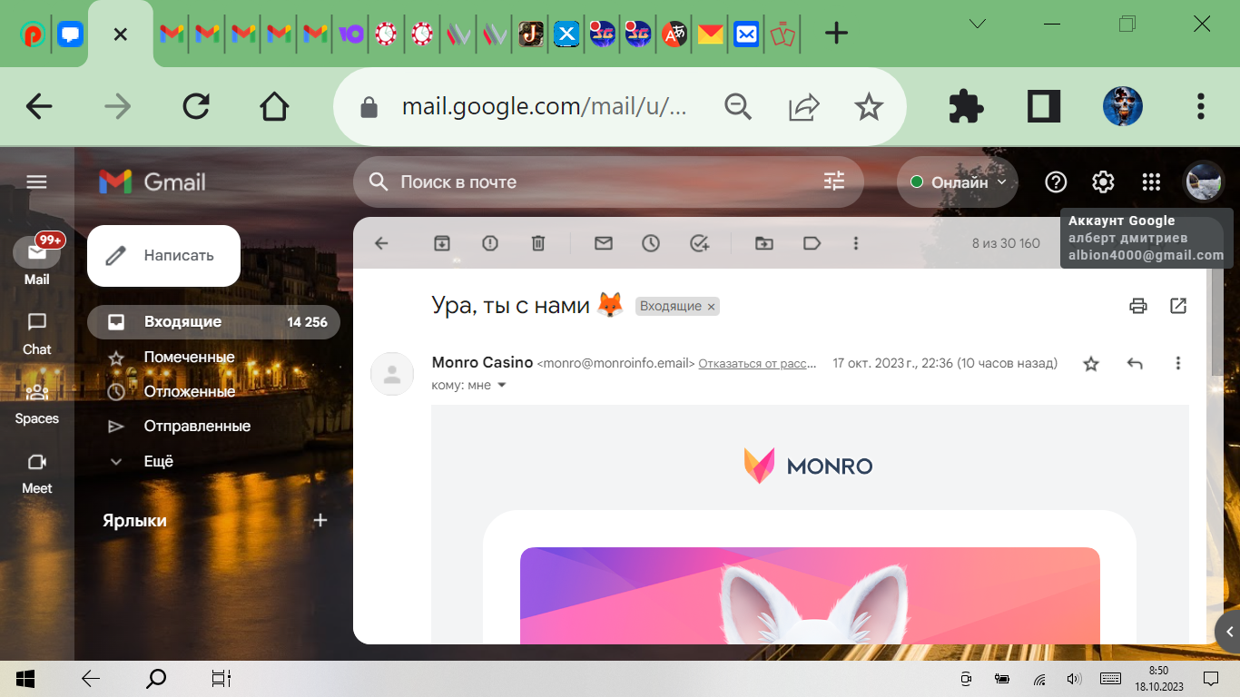Reply to Monro Casino with the arrow icon

point(1135,363)
